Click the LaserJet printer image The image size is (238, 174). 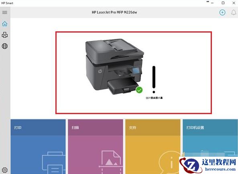[x=115, y=66]
